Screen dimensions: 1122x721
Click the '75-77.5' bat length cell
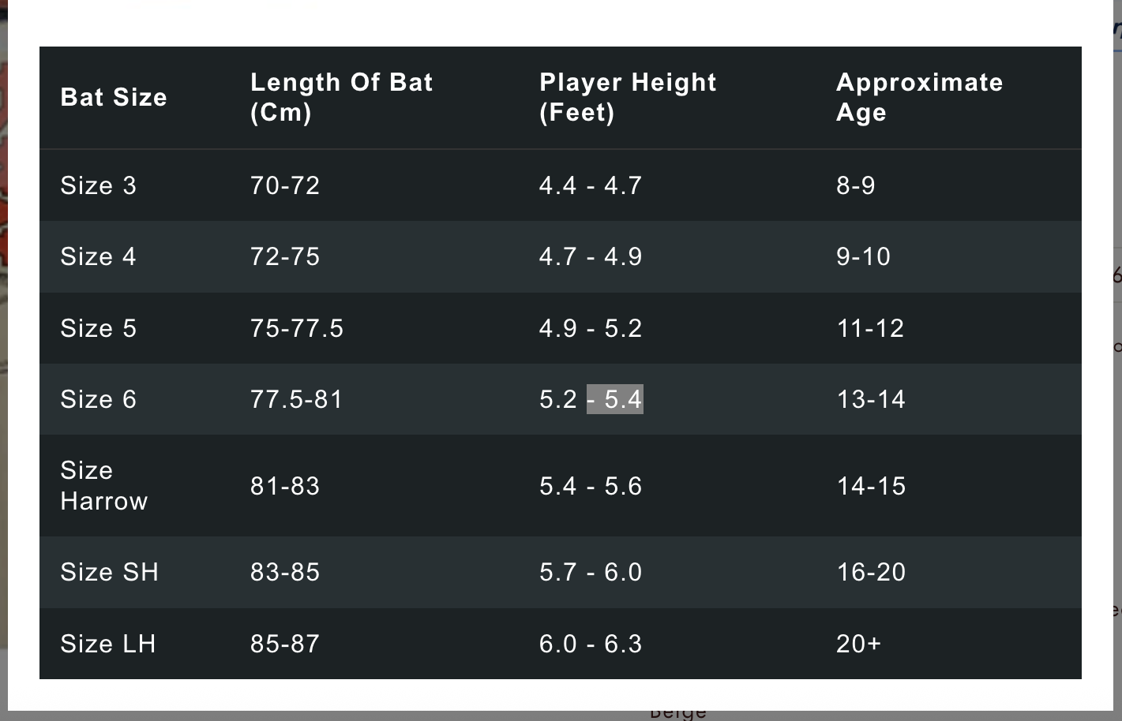click(297, 328)
